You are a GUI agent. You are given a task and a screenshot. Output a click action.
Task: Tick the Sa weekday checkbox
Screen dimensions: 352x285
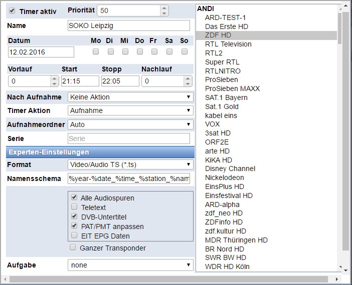(169, 51)
